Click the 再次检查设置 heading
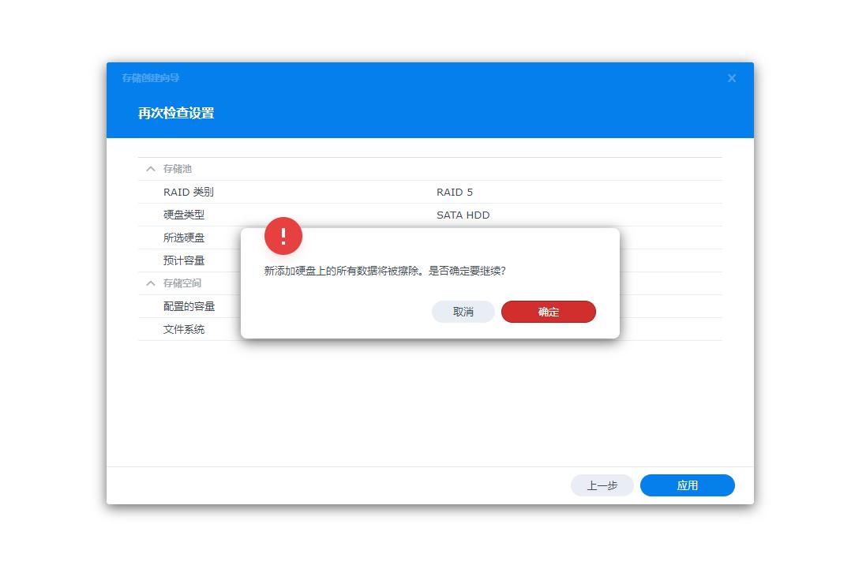Screen dimensions: 855x569 175,113
